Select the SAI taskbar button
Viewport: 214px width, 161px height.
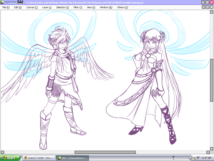tap(73, 158)
